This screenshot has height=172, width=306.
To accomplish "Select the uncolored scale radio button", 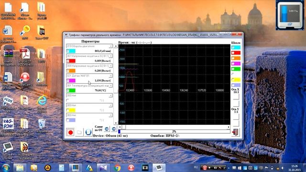I will 233,75.
